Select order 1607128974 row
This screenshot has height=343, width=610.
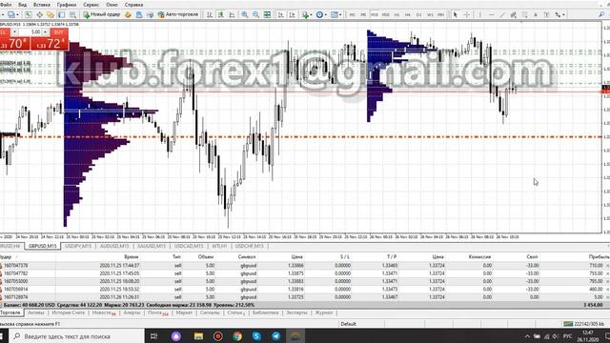(305, 297)
